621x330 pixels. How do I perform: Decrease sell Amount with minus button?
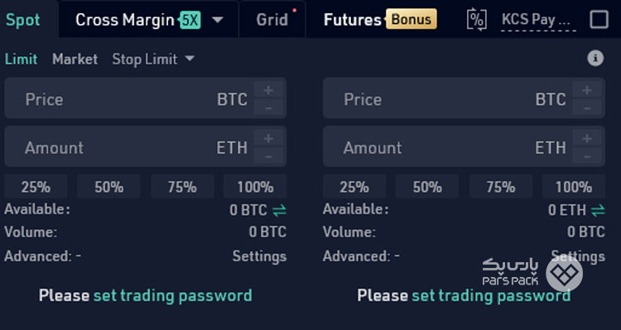[x=587, y=155]
